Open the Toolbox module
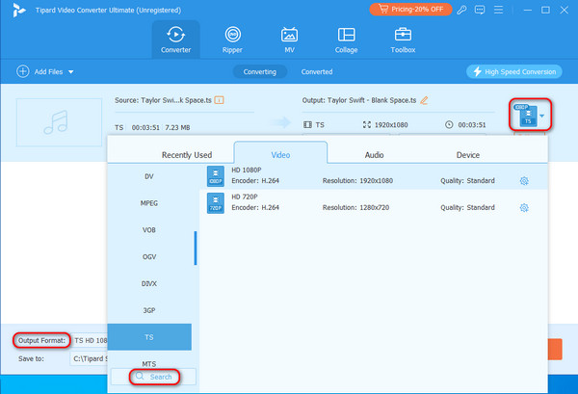 (x=403, y=39)
